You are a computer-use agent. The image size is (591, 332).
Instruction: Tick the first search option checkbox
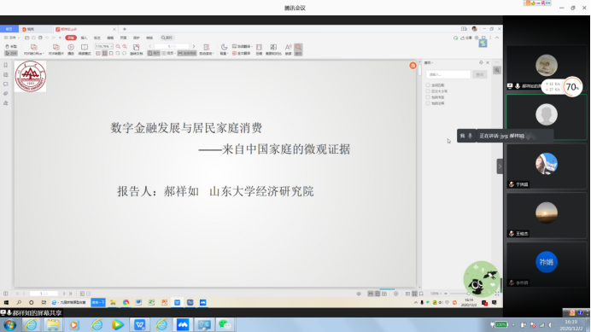click(428, 85)
